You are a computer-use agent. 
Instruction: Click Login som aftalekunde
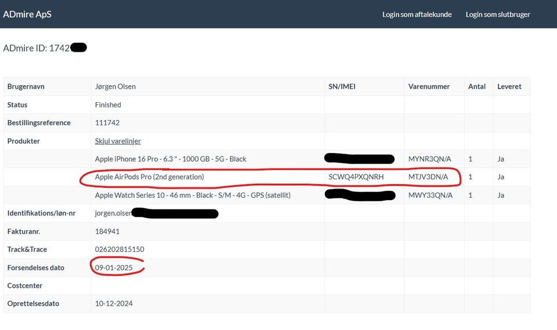(x=417, y=14)
